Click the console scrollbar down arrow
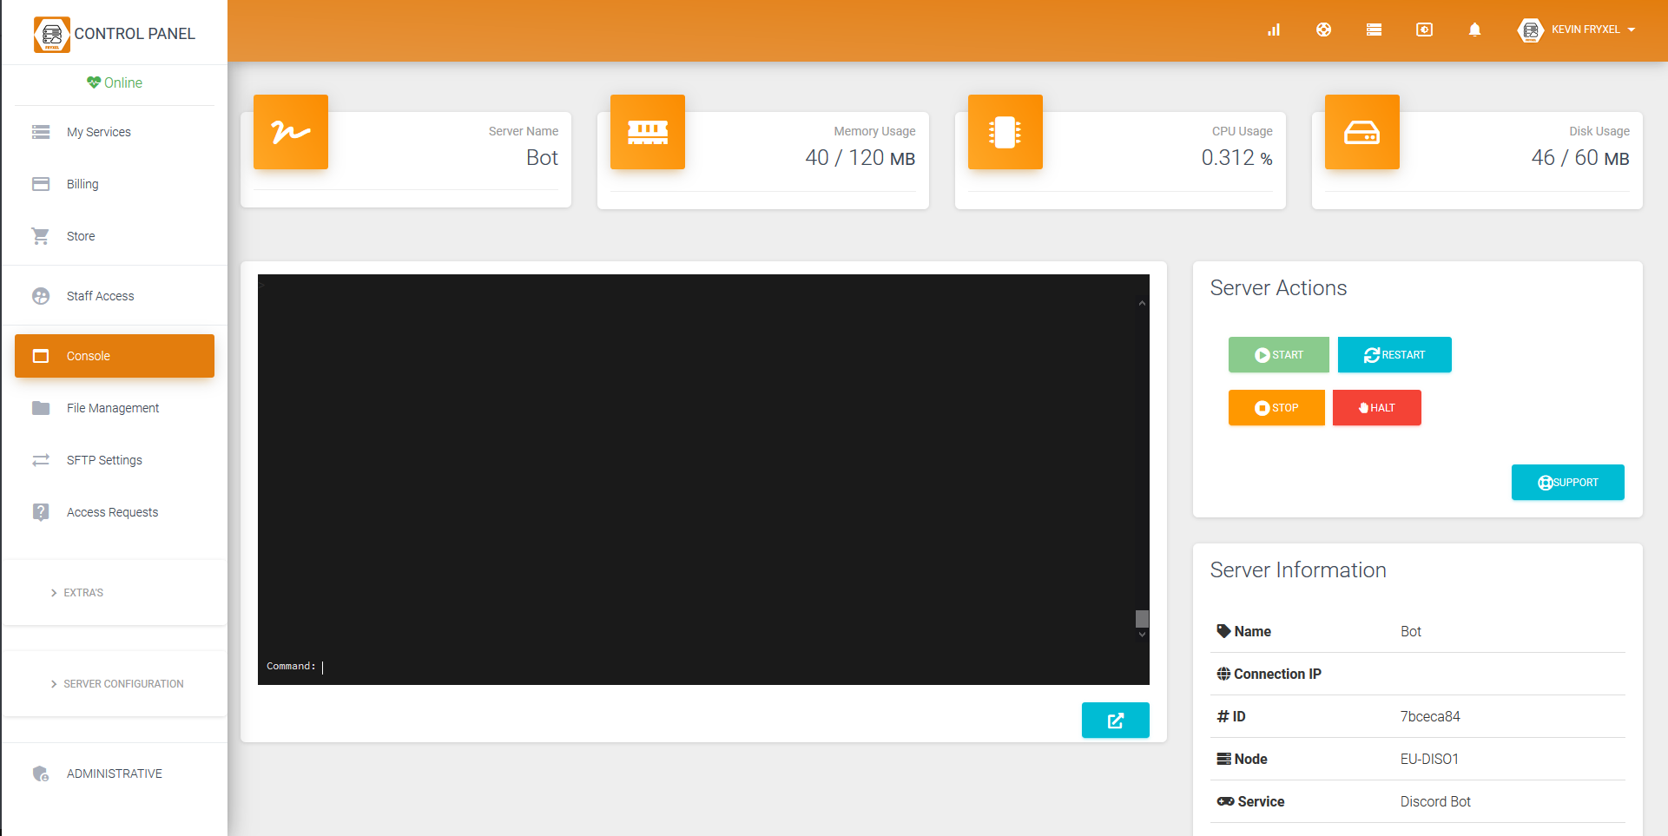Viewport: 1668px width, 836px height. pyautogui.click(x=1142, y=635)
